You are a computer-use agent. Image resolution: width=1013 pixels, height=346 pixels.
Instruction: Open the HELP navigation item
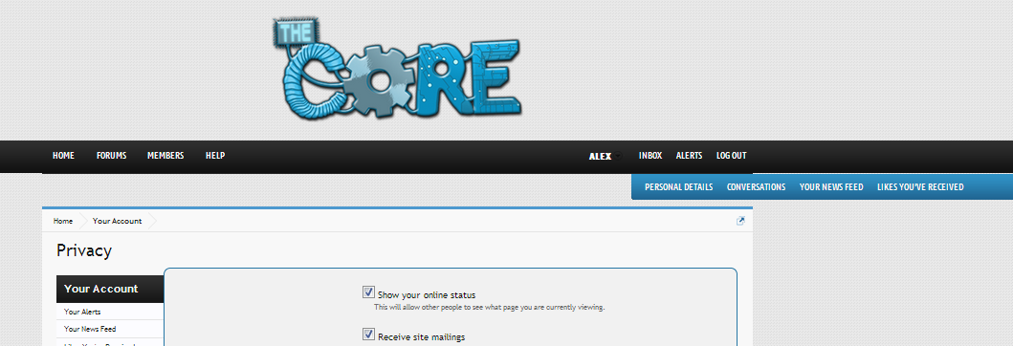pyautogui.click(x=215, y=156)
